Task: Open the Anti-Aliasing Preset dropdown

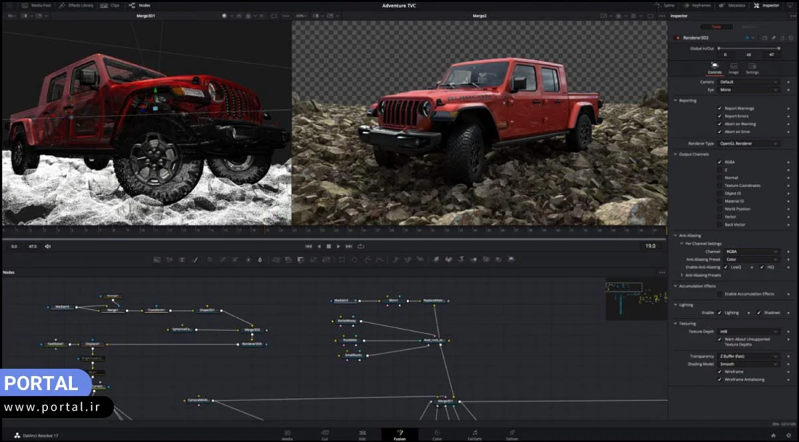Action: coord(752,260)
